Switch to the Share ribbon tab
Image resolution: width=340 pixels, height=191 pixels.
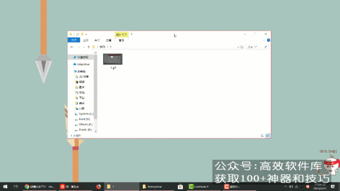[x=97, y=40]
